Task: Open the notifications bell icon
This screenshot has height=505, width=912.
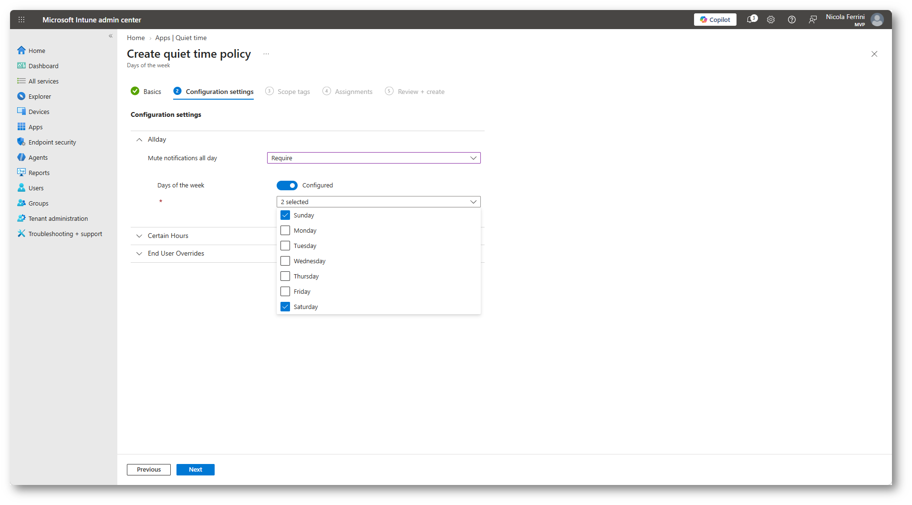Action: [751, 20]
